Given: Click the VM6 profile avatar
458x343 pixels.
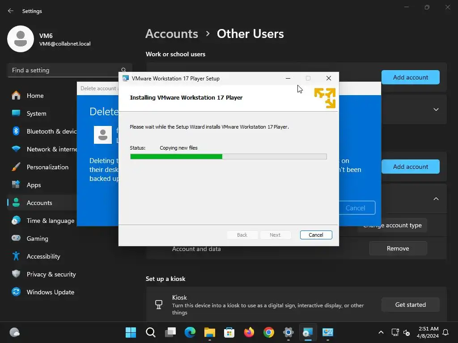Looking at the screenshot, I should coord(21,39).
